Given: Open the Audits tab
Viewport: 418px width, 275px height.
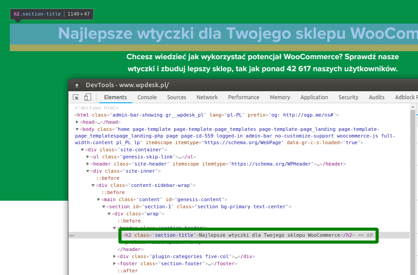Looking at the screenshot, I should pyautogui.click(x=377, y=97).
